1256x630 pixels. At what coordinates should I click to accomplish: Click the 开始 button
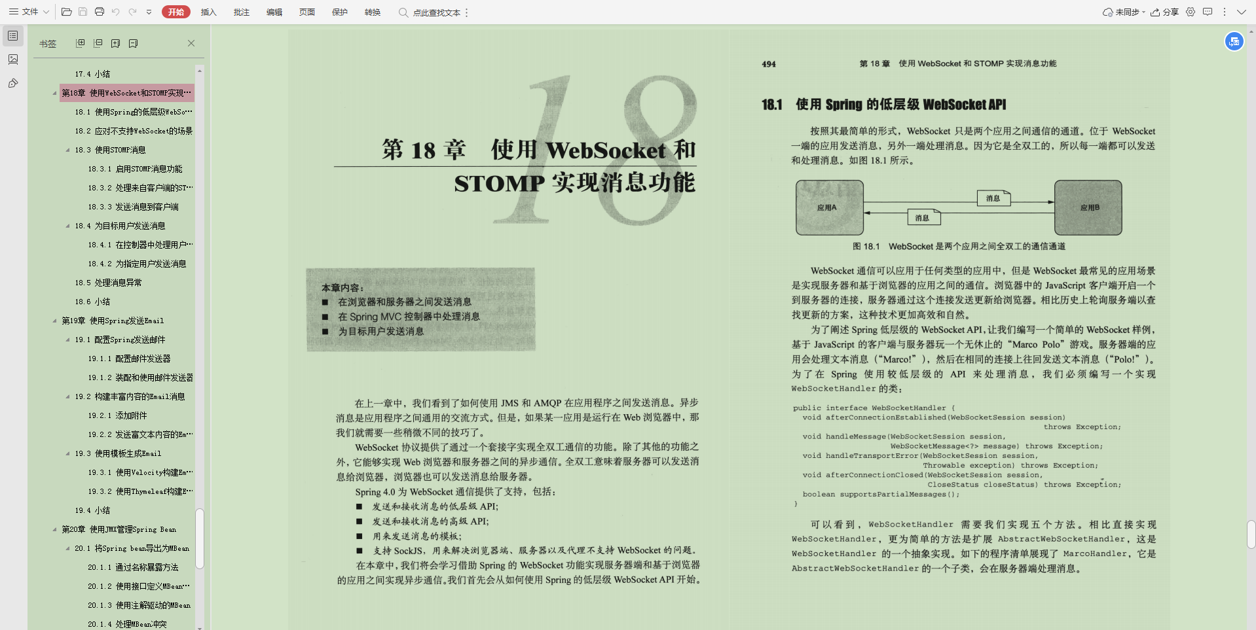point(175,11)
